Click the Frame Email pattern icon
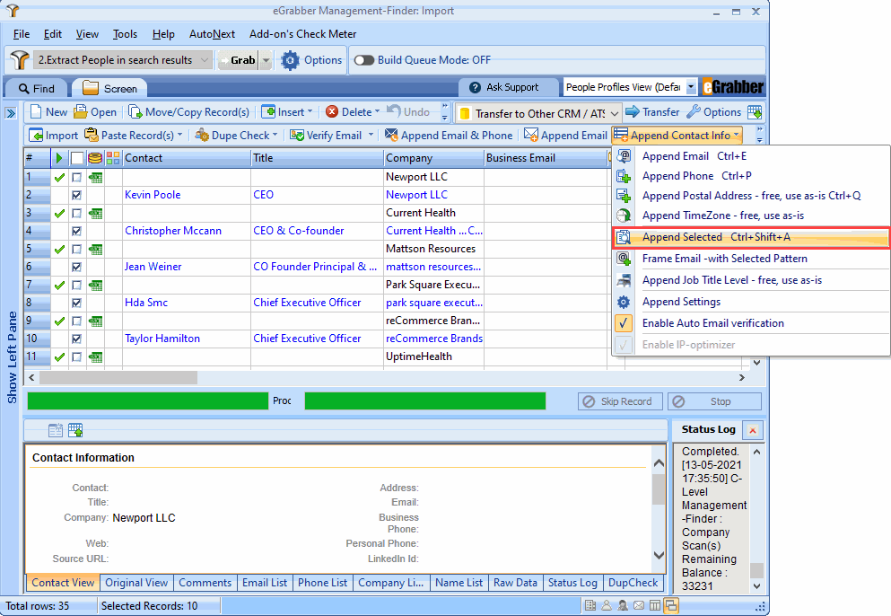 (624, 259)
